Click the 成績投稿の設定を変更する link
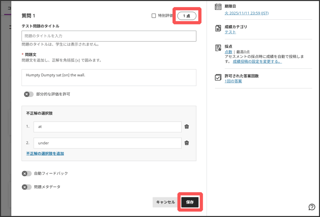The image size is (320, 217). click(257, 62)
